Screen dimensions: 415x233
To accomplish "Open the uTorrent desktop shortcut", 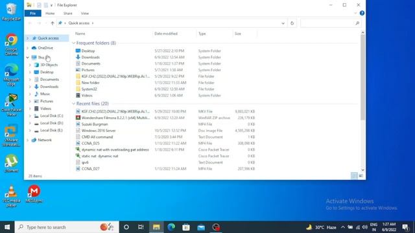I will 11,164.
